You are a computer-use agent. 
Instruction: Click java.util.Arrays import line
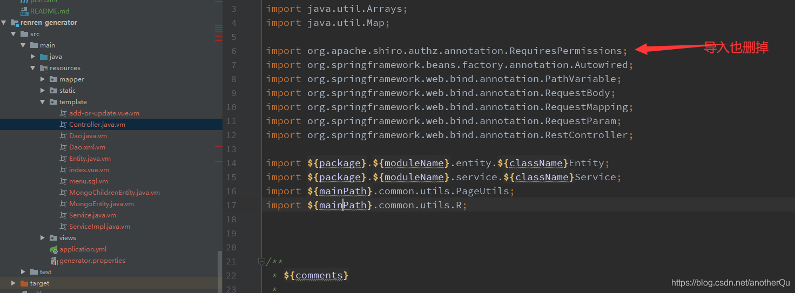click(x=337, y=9)
